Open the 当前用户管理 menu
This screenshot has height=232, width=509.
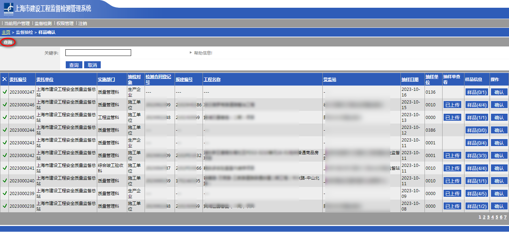pyautogui.click(x=17, y=24)
